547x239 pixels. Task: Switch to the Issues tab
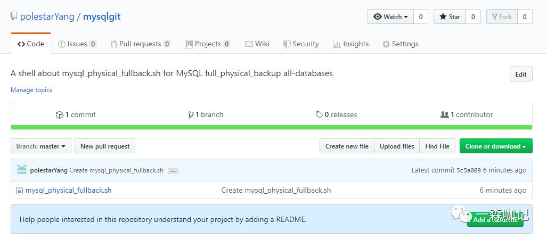pos(77,44)
